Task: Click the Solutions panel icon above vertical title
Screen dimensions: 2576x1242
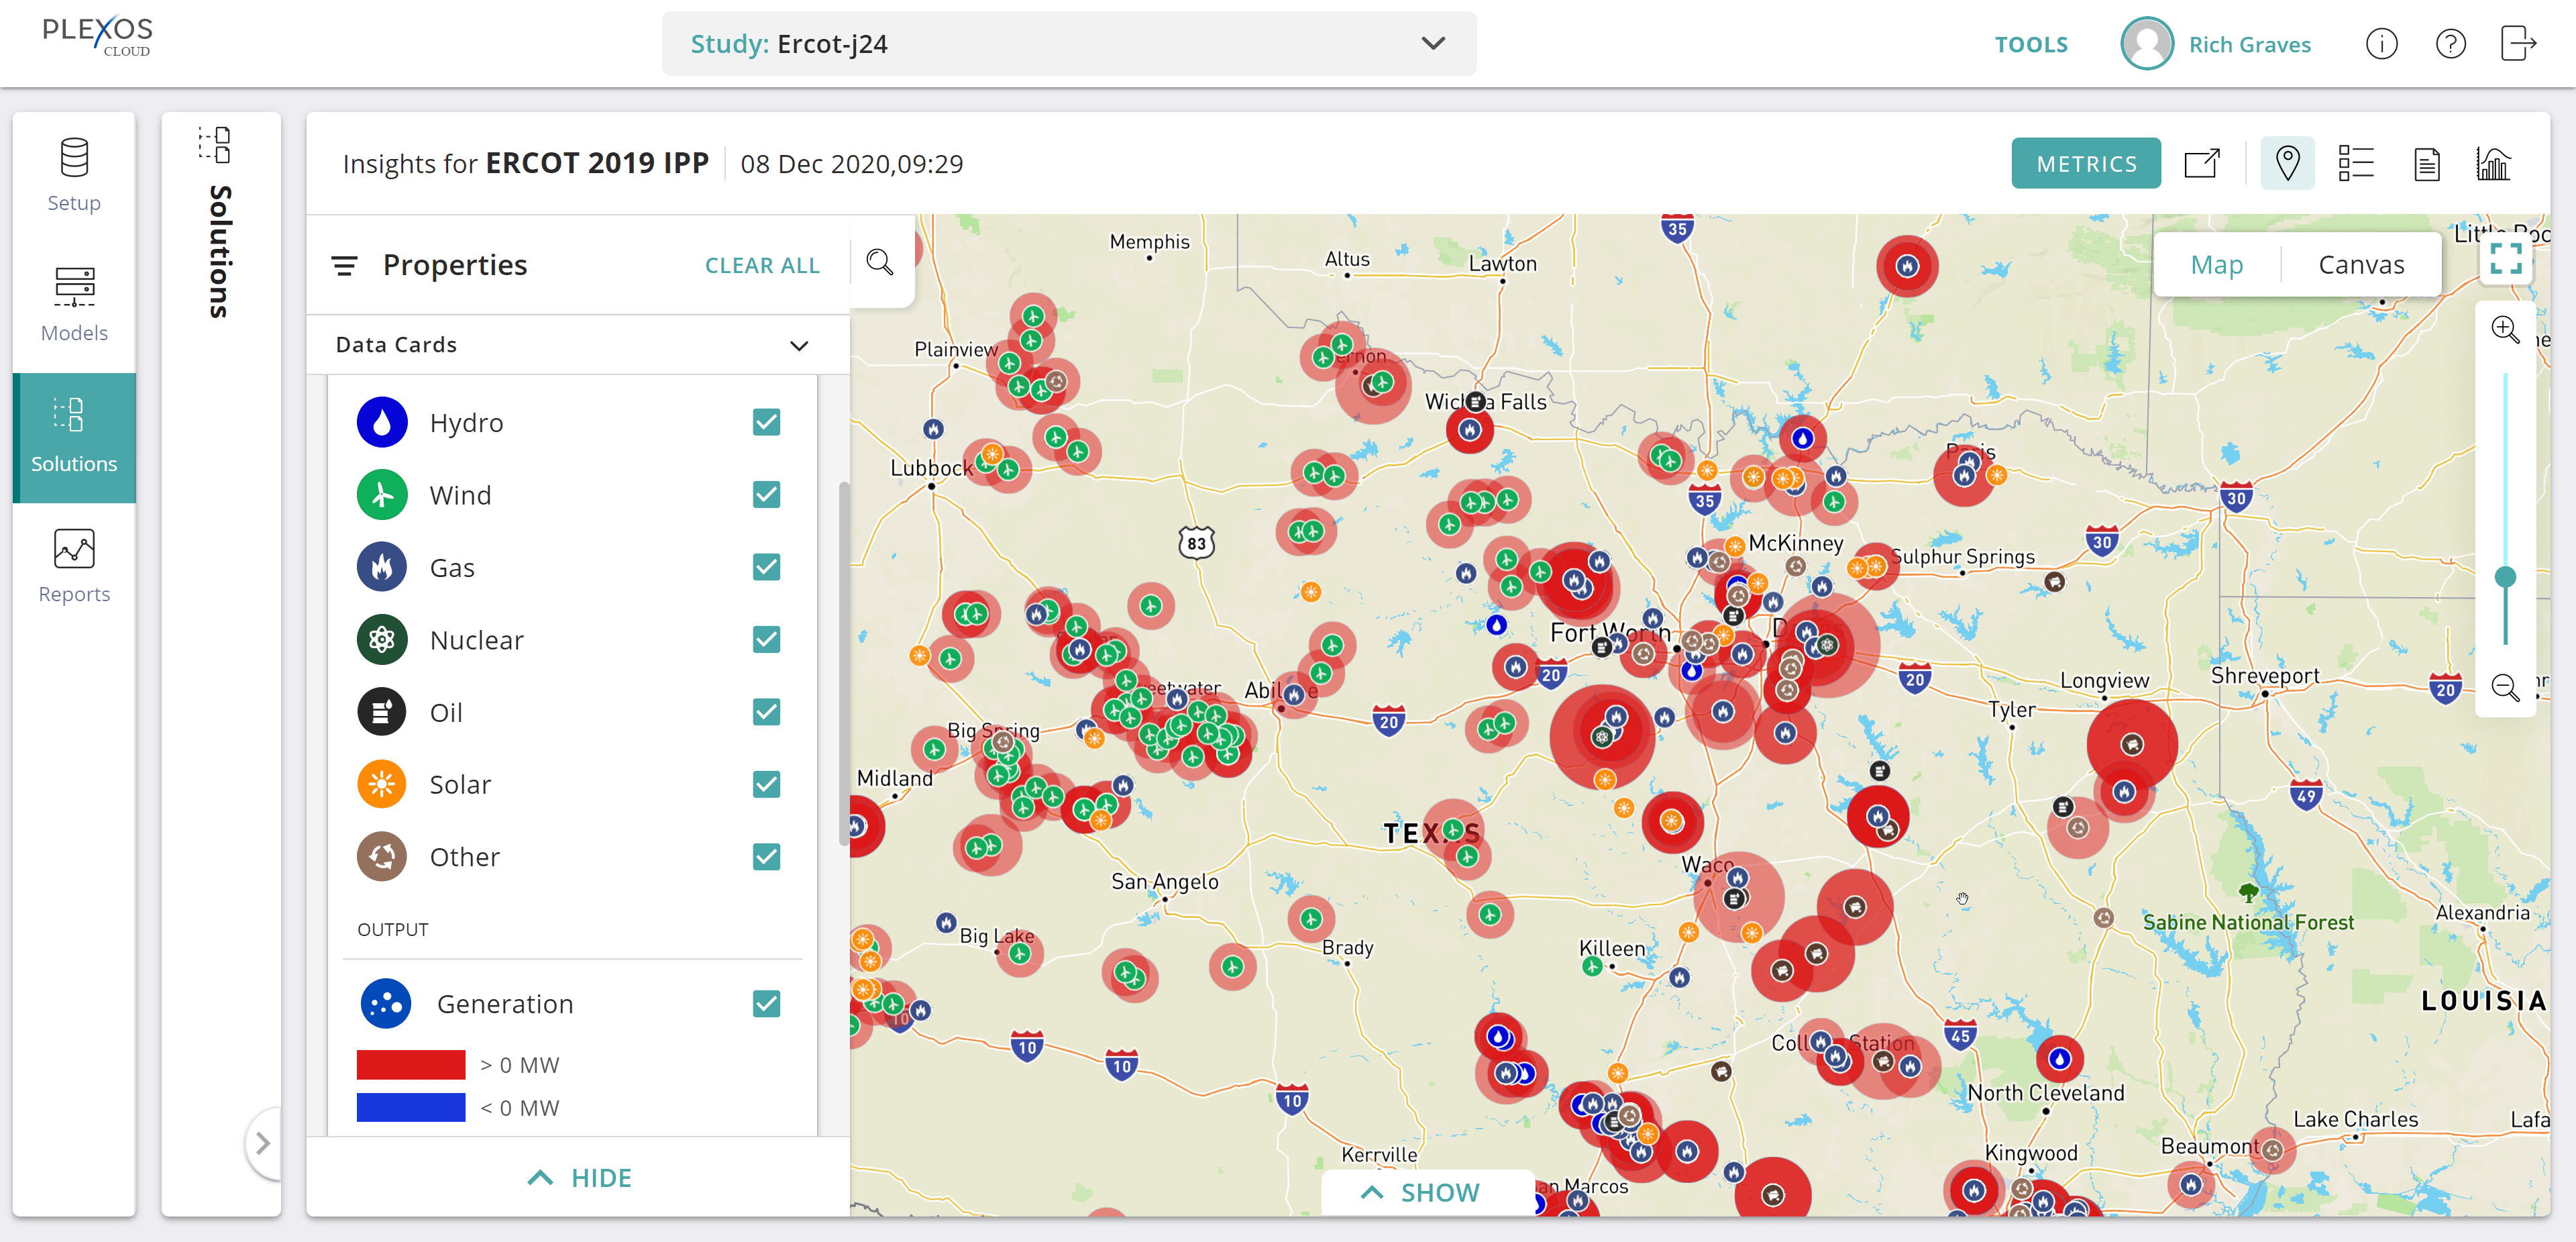Action: tap(216, 145)
